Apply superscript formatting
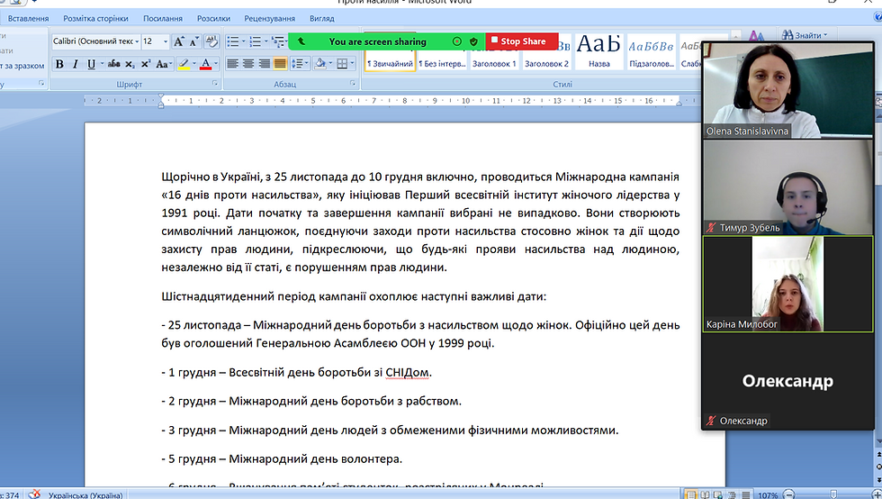 point(146,64)
